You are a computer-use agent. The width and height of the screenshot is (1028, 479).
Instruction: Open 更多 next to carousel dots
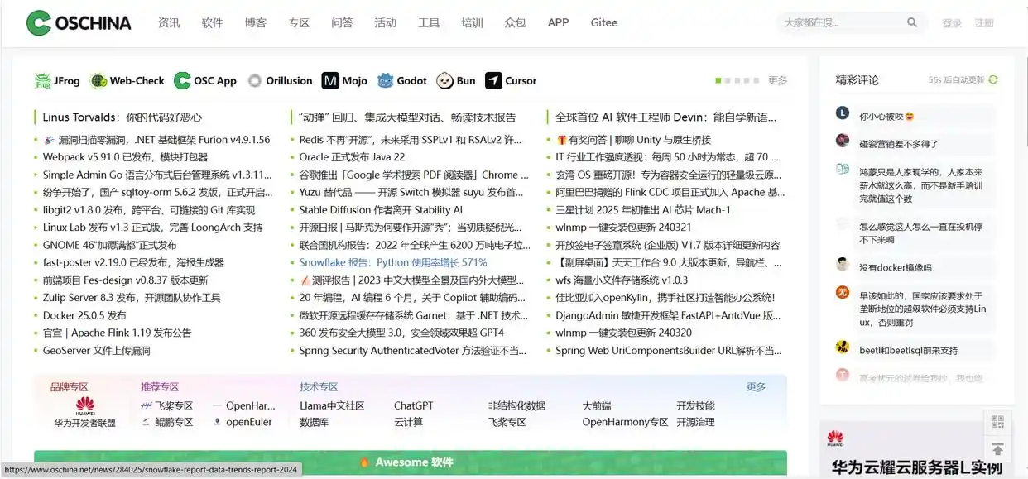click(777, 81)
